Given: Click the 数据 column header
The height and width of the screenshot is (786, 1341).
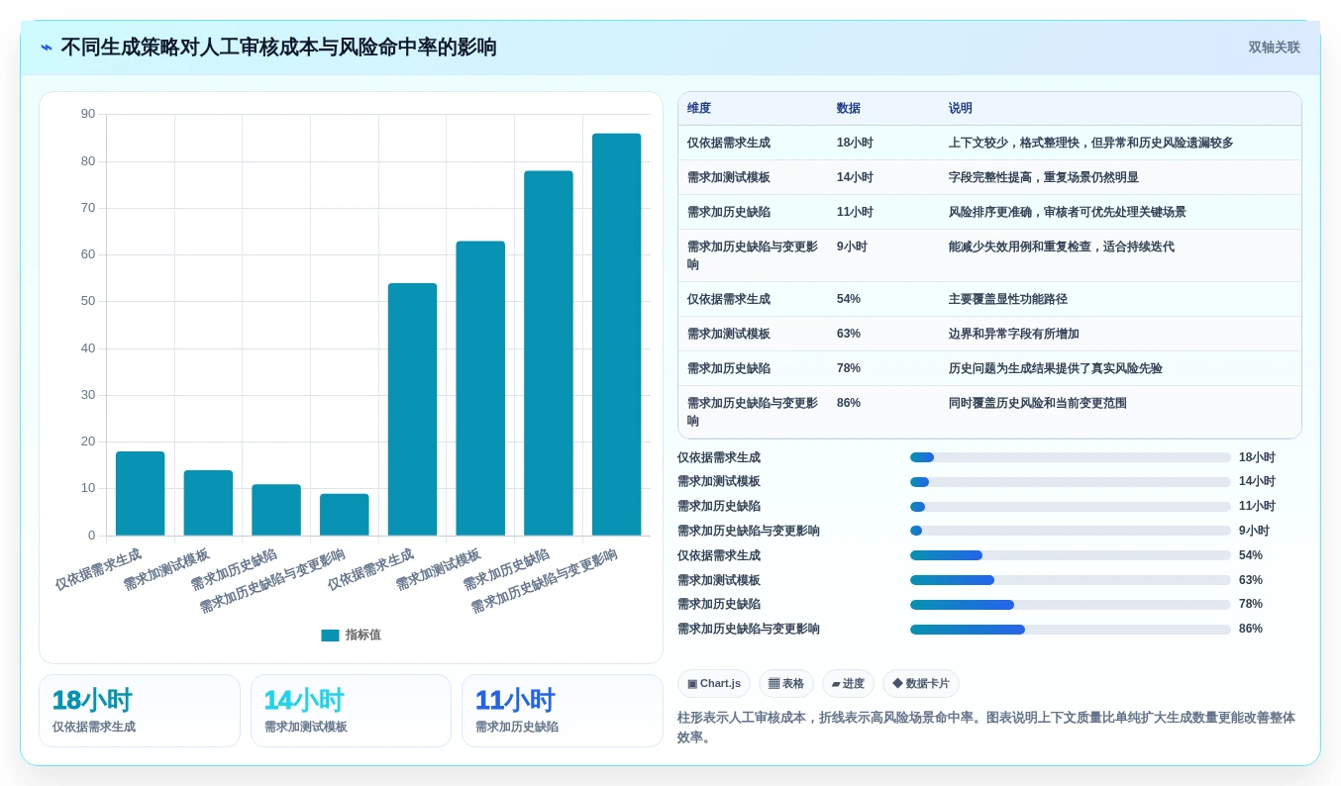Looking at the screenshot, I should coord(849,108).
